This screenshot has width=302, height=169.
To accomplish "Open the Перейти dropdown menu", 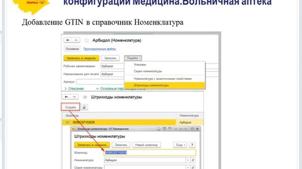I will coord(133,58).
